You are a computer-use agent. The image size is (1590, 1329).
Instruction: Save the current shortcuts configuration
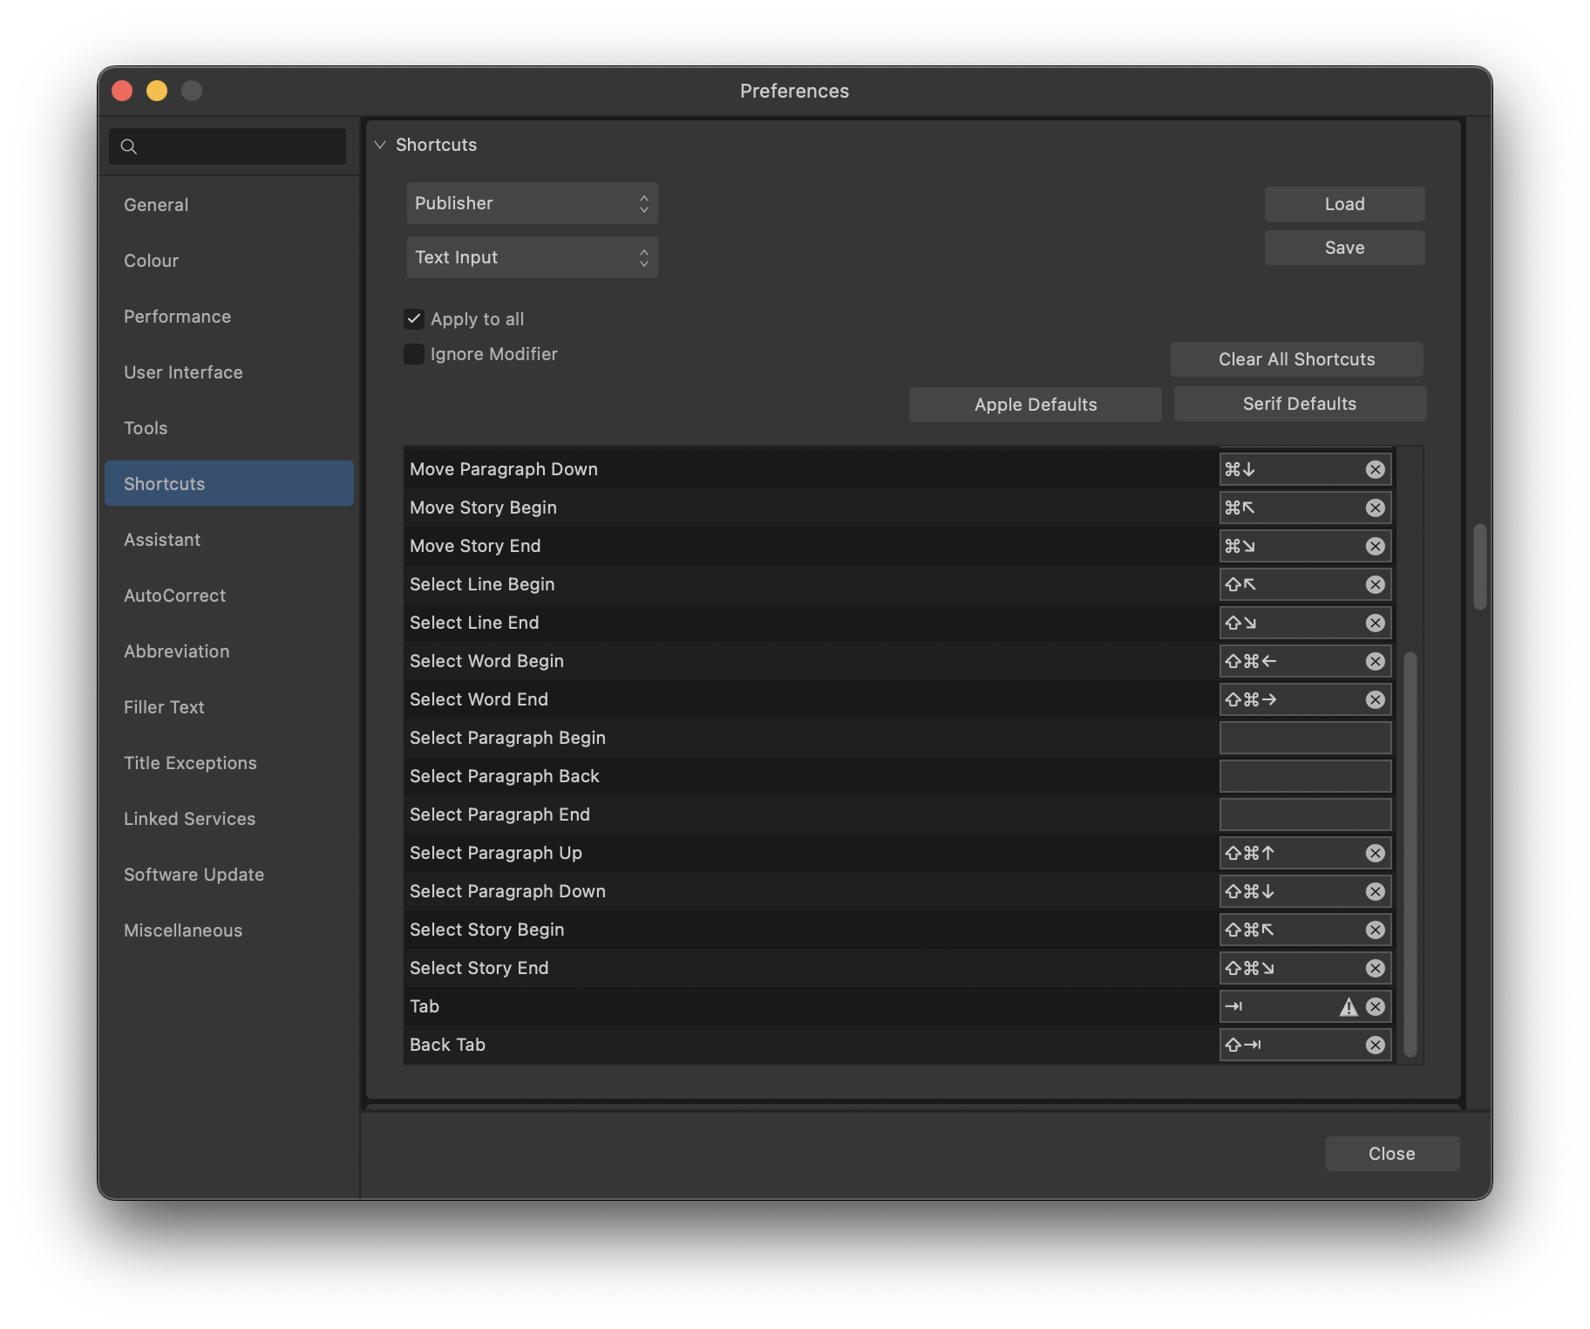point(1343,248)
